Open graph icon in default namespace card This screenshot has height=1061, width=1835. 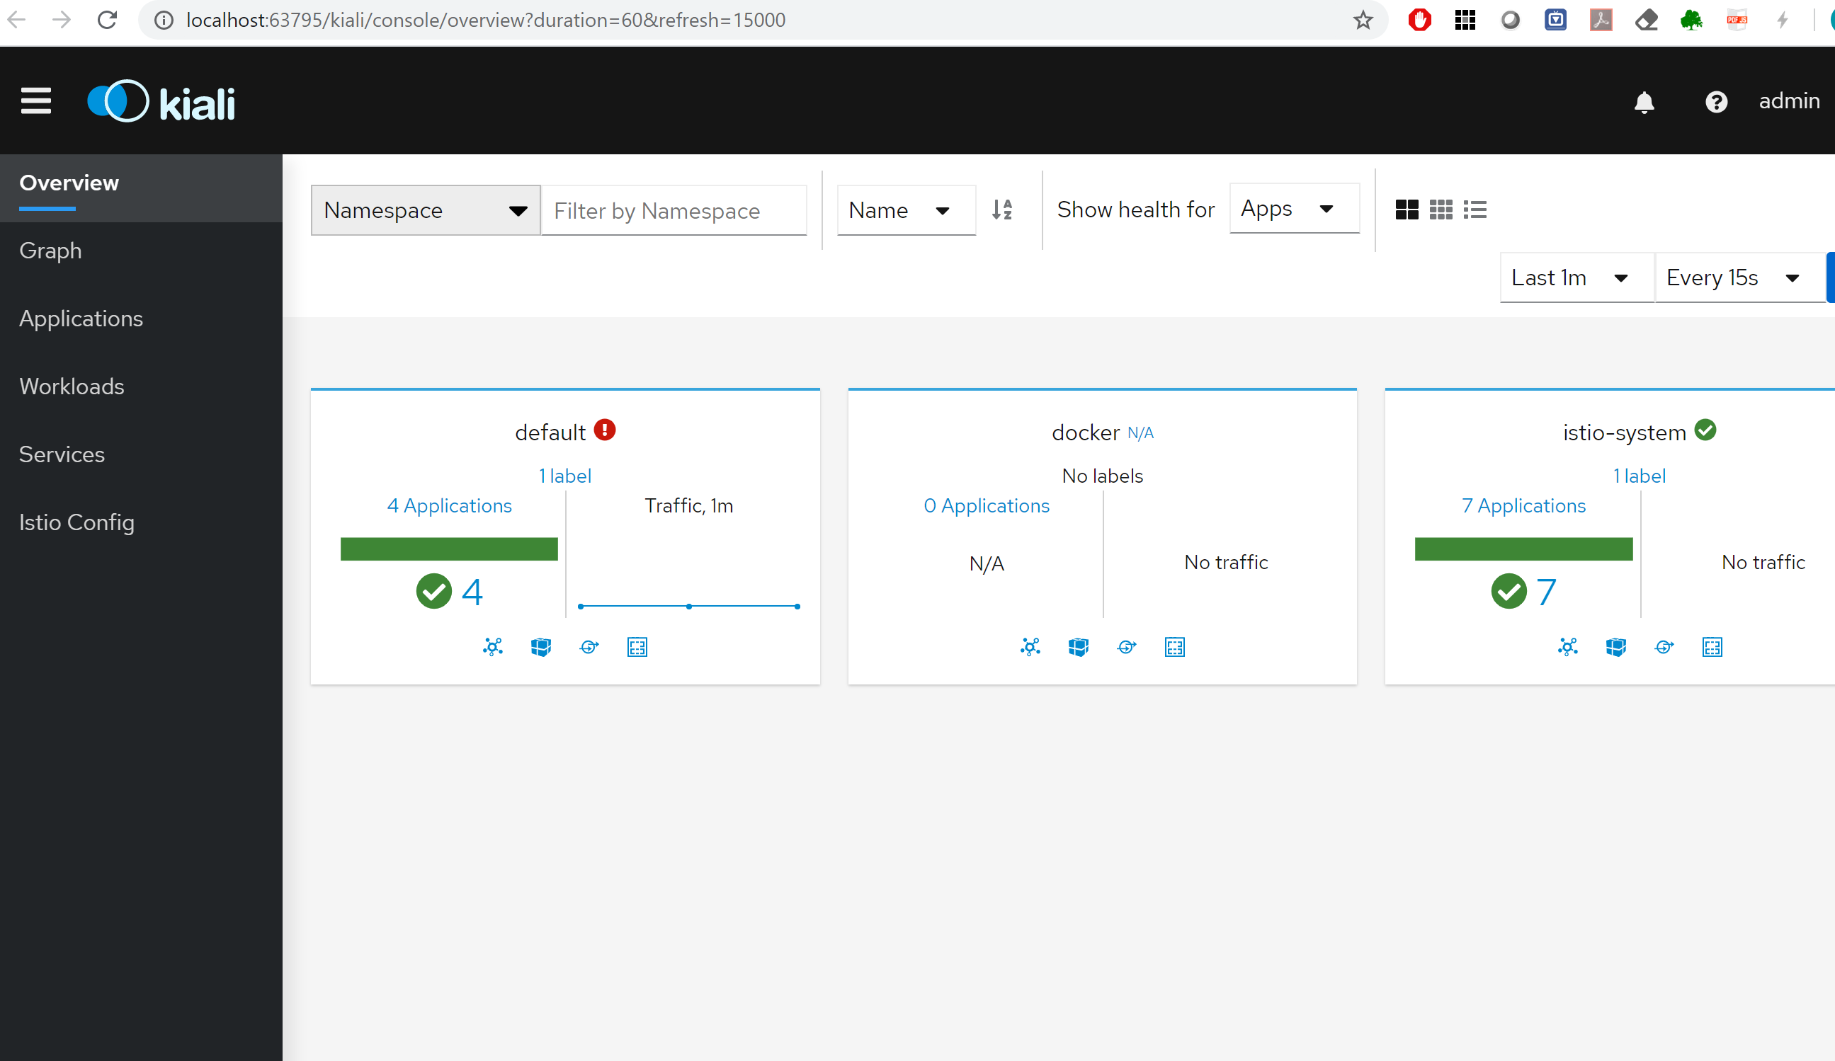[493, 647]
